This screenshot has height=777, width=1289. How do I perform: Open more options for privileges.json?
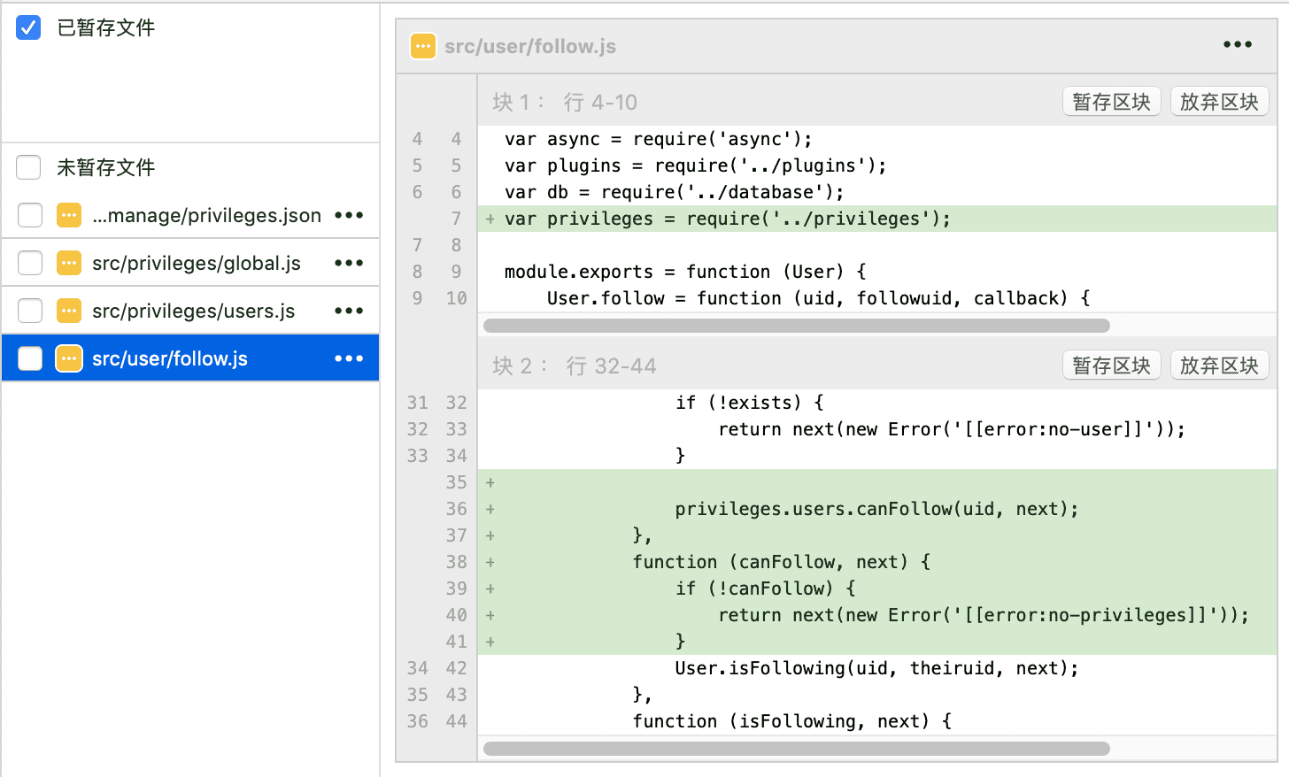(x=349, y=215)
